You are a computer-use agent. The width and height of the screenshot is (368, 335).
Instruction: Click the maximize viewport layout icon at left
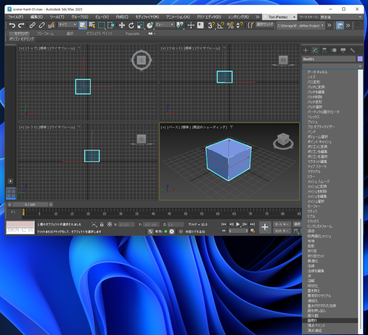coord(11,193)
